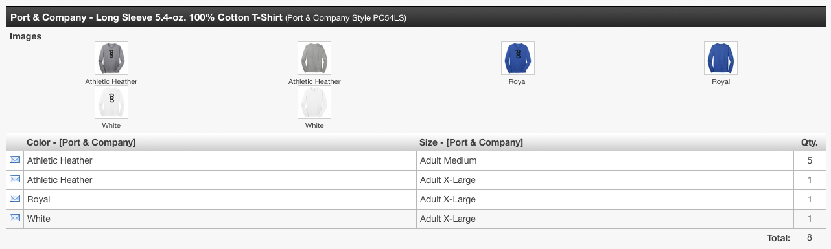Image resolution: width=831 pixels, height=249 pixels.
Task: Open the envelope icon beside the Royal row
Action: pyautogui.click(x=15, y=199)
